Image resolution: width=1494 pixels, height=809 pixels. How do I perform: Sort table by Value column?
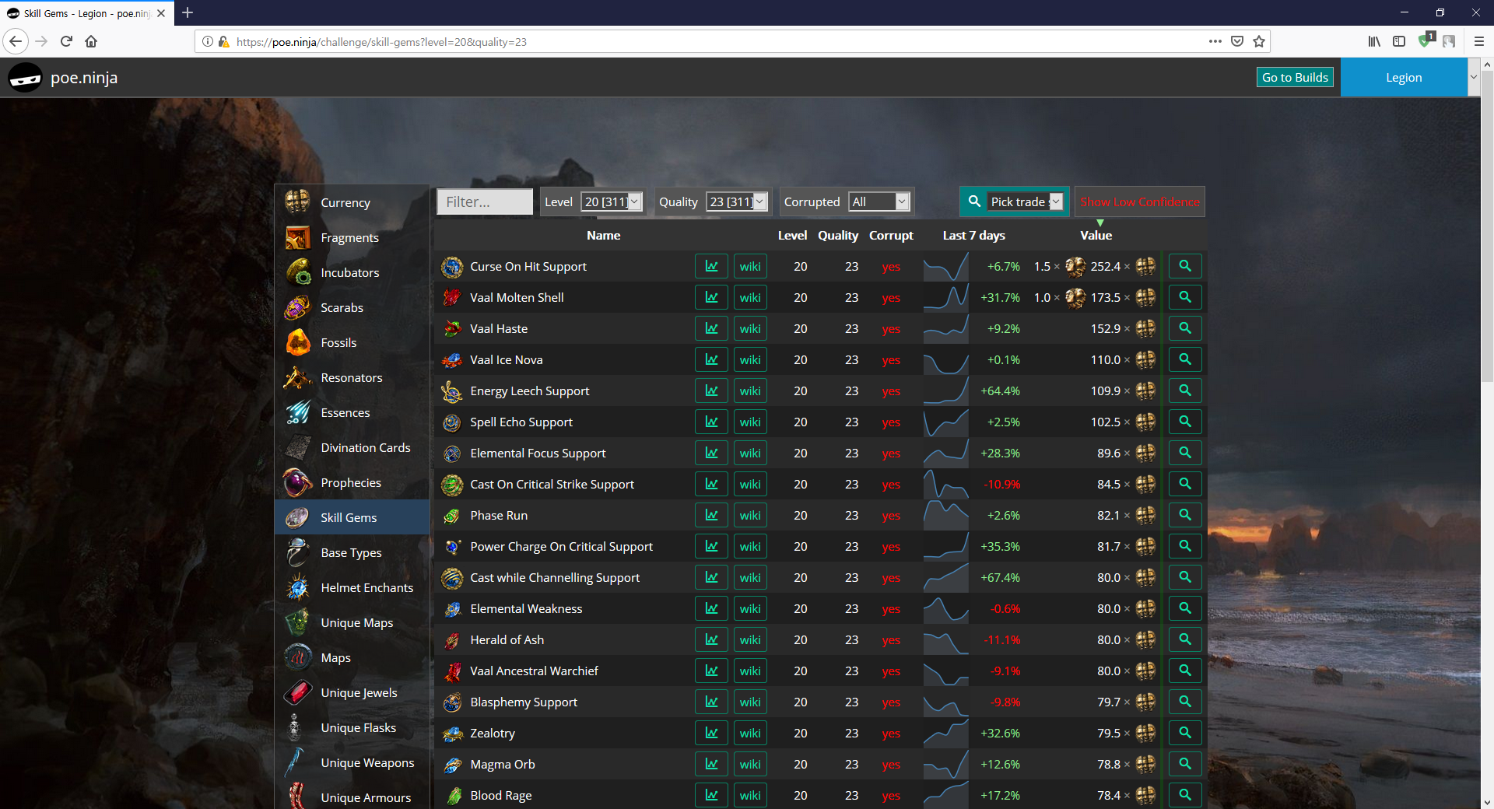1096,235
